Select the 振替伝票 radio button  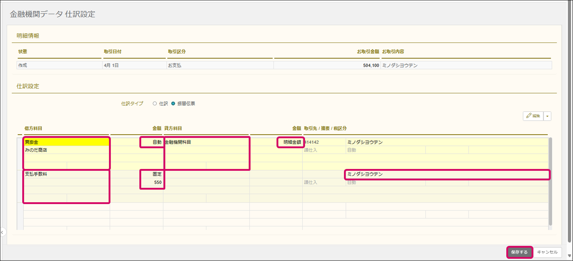(x=173, y=104)
